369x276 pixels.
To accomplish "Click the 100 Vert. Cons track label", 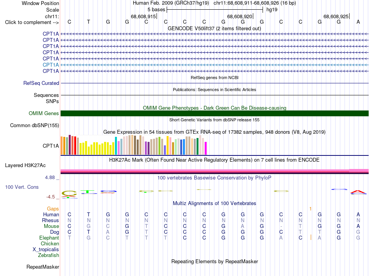I will [22, 187].
